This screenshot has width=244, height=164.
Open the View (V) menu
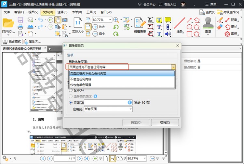tap(33, 12)
